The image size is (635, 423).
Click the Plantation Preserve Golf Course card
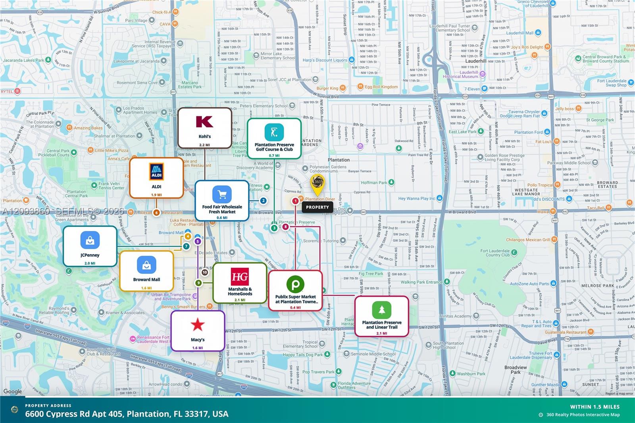pyautogui.click(x=274, y=138)
